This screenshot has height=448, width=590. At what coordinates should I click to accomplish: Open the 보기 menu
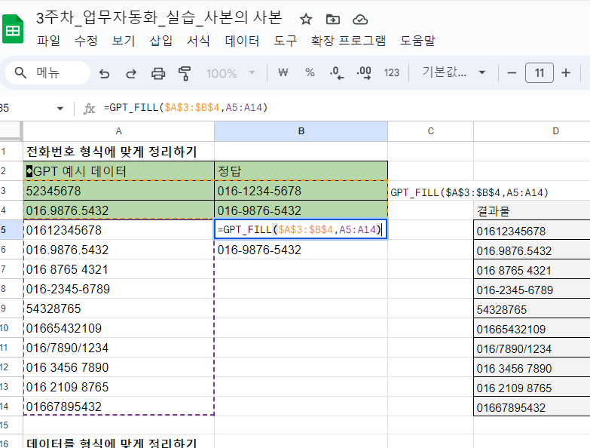pyautogui.click(x=124, y=40)
